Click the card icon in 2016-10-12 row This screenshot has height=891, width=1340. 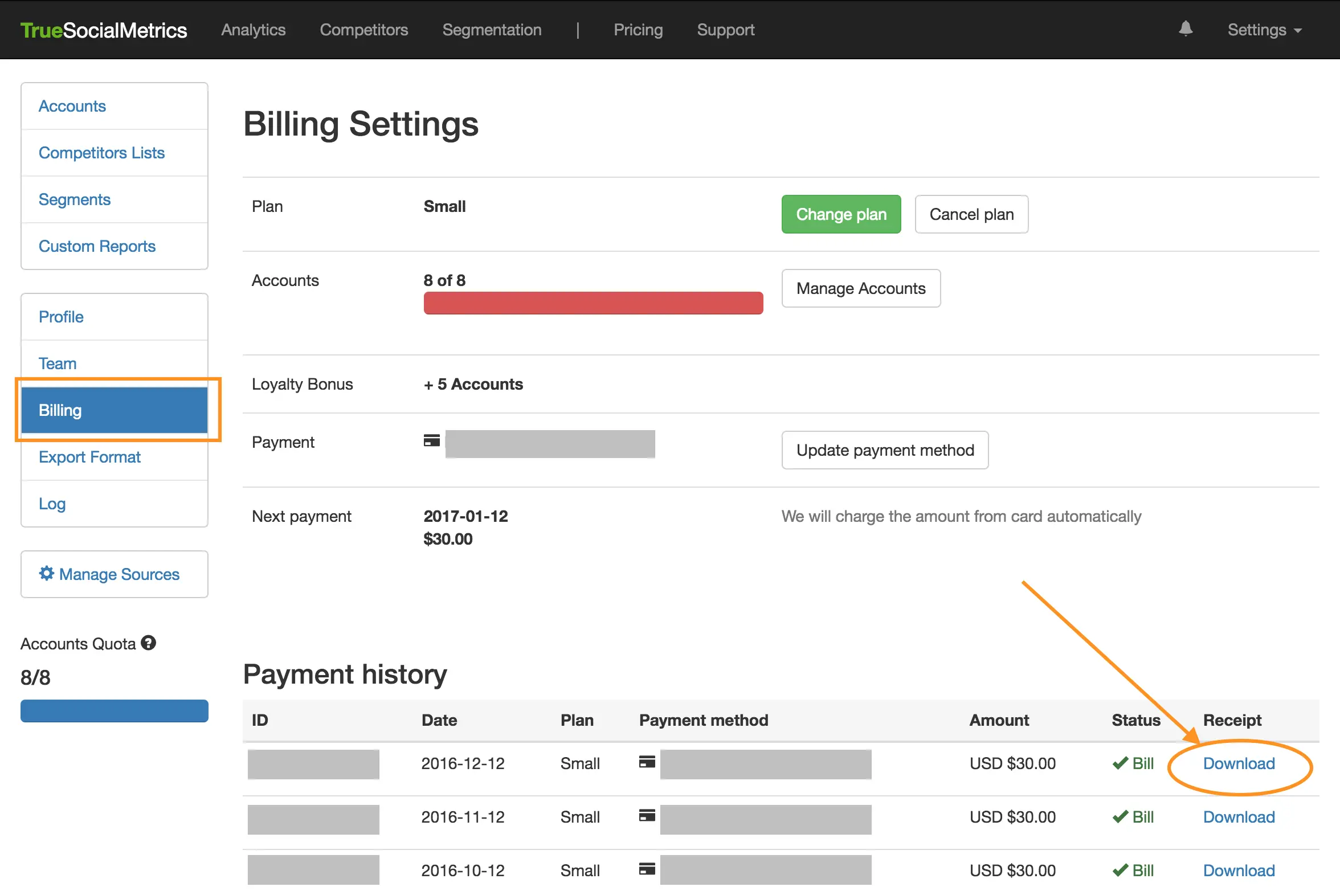pyautogui.click(x=647, y=869)
